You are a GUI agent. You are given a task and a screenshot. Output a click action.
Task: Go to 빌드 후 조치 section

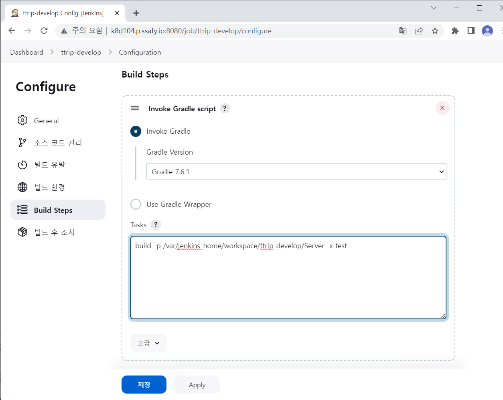(58, 232)
